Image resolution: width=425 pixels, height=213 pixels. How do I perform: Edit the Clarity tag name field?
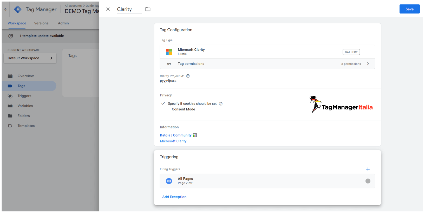(129, 9)
